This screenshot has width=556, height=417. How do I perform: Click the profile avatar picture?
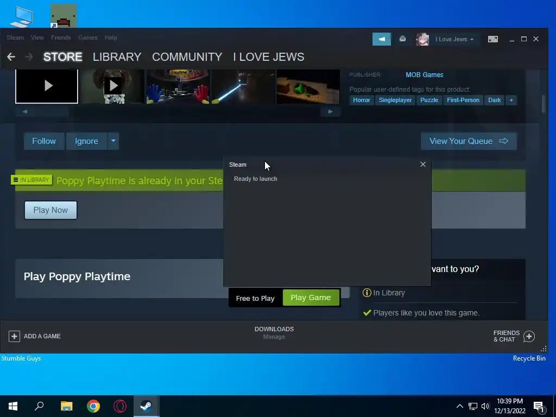click(422, 39)
